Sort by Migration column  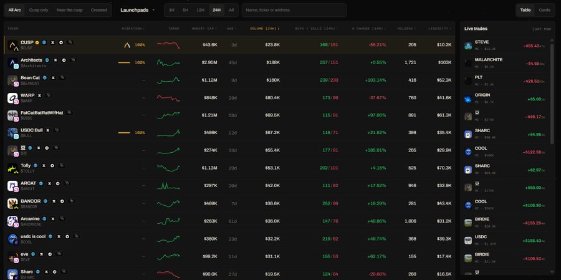[x=133, y=29]
